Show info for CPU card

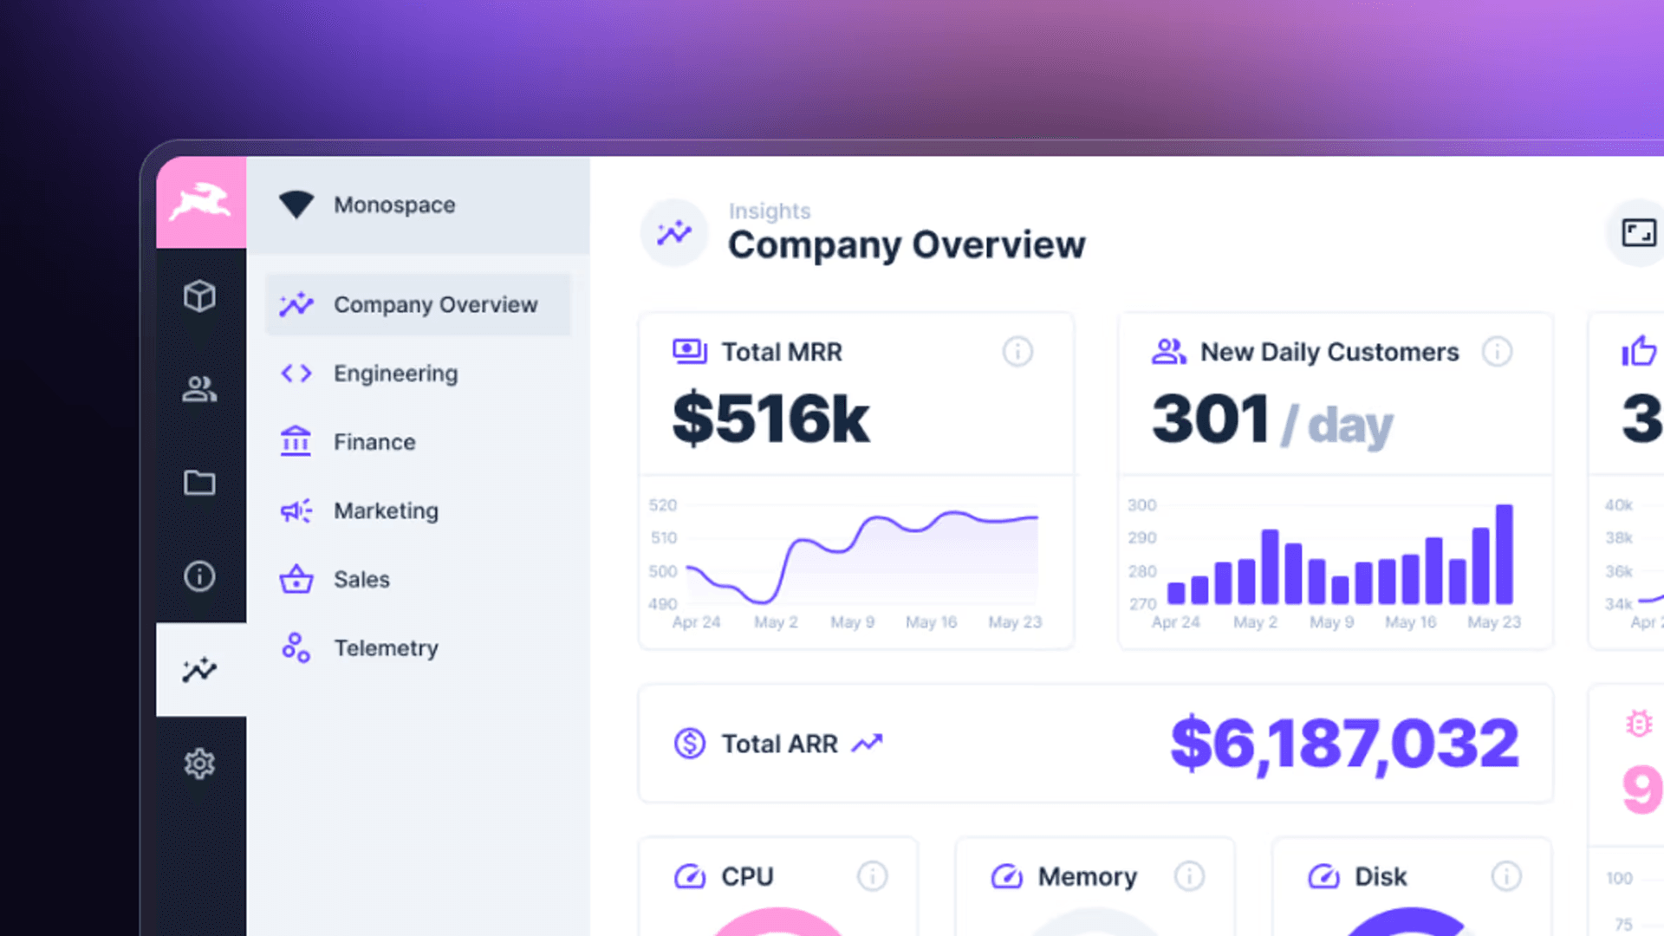(872, 876)
